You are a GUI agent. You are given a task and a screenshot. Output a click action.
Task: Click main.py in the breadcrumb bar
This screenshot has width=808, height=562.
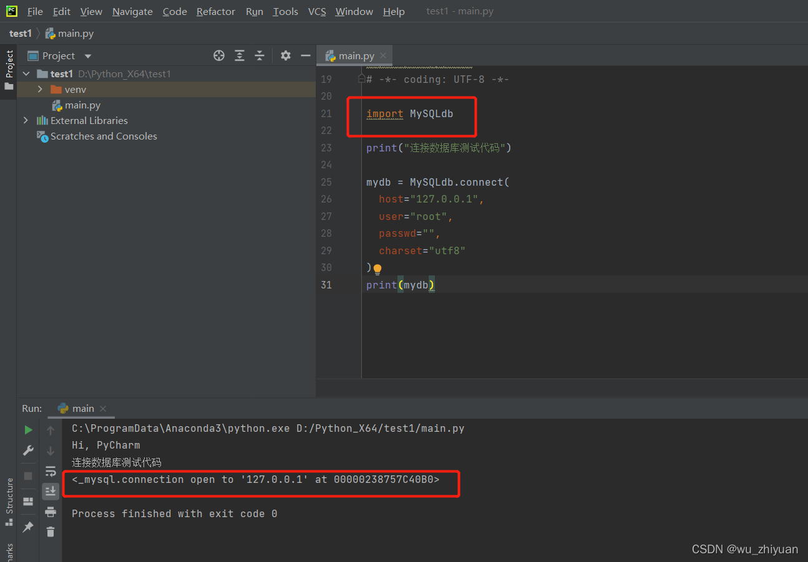[69, 33]
